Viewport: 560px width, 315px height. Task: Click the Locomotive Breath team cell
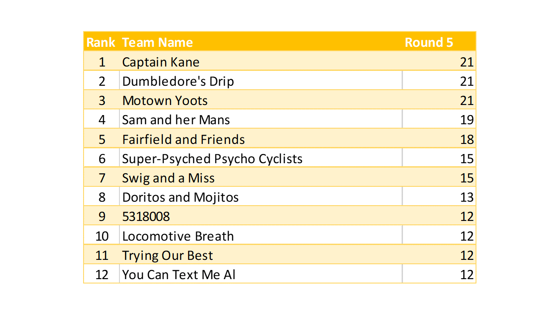click(178, 236)
